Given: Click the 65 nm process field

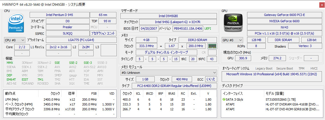Looking at the screenshot, I should [103, 15].
